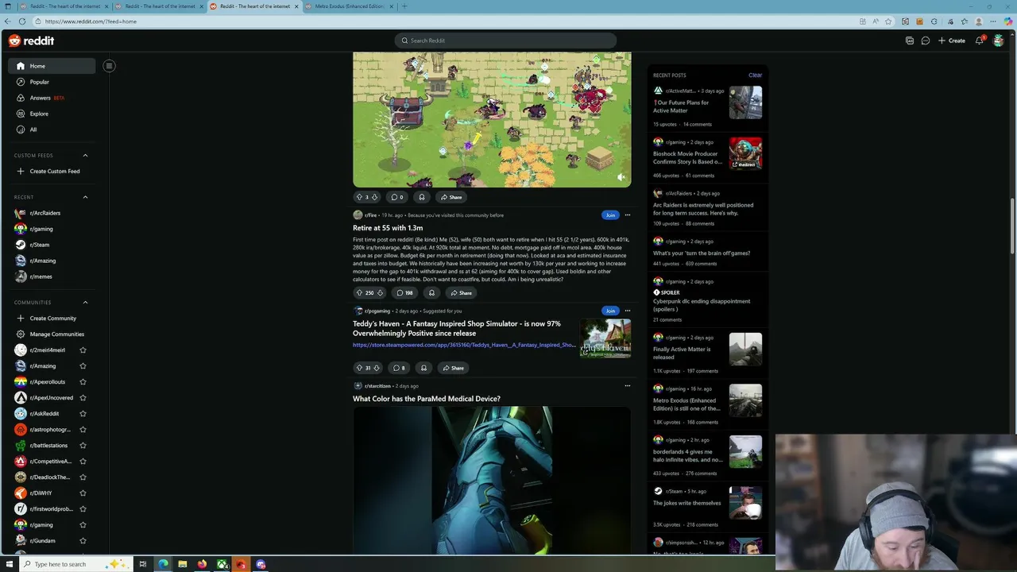The width and height of the screenshot is (1017, 572).
Task: Go back with browser back arrow
Action: coord(8,21)
